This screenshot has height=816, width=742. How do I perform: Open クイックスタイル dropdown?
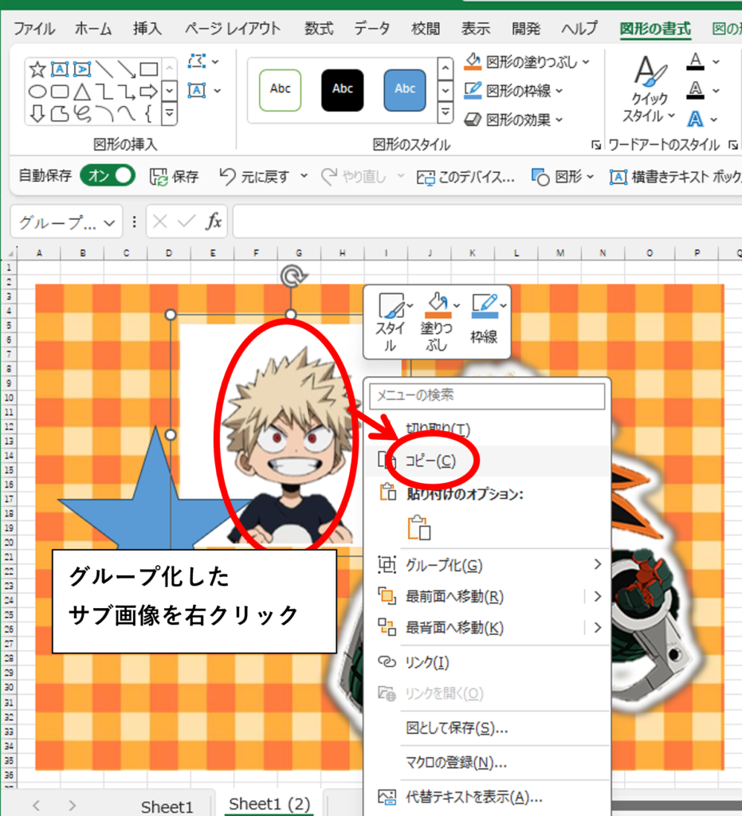point(649,91)
